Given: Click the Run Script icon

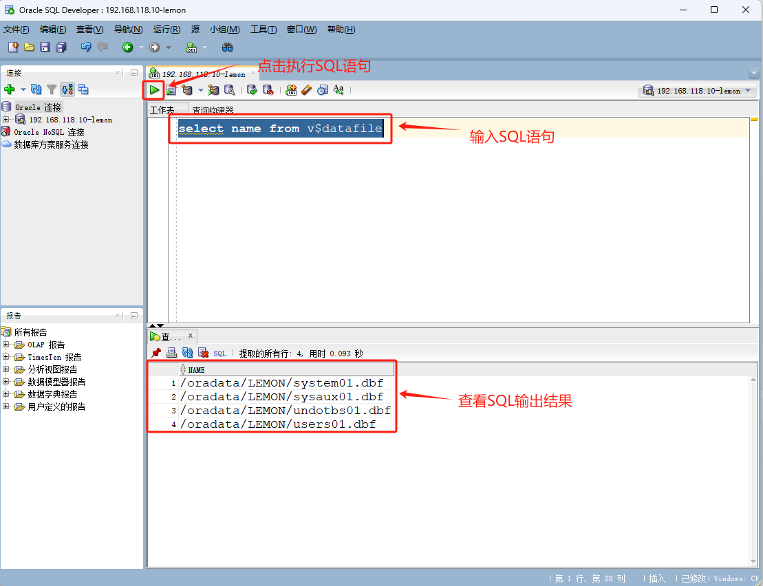Looking at the screenshot, I should pyautogui.click(x=171, y=89).
